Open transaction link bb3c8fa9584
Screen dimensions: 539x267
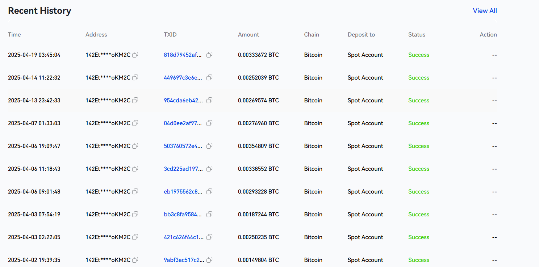(183, 215)
